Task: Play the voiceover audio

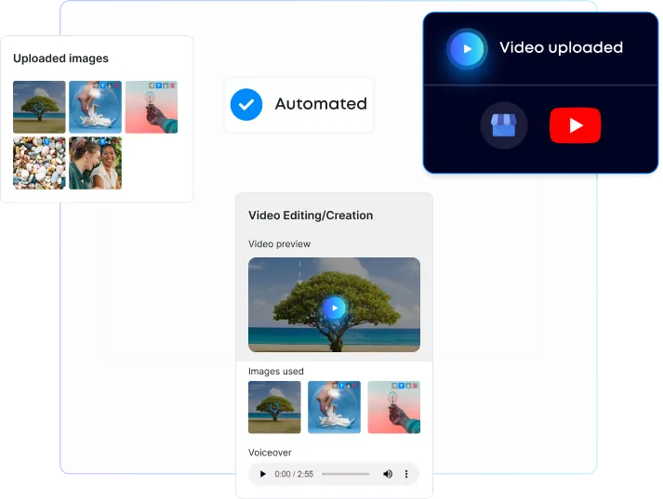Action: (x=262, y=474)
